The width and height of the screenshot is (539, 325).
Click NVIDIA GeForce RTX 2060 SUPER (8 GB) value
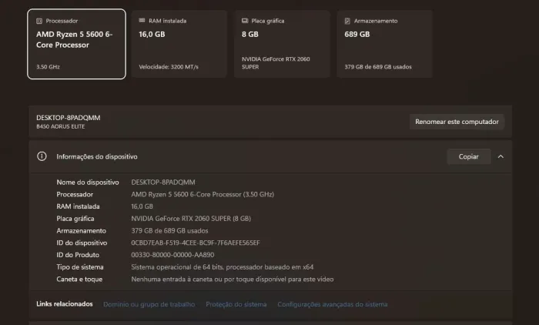[191, 219]
